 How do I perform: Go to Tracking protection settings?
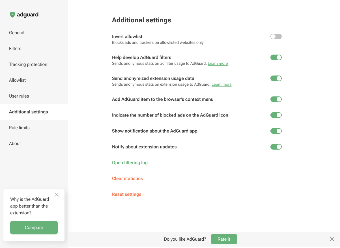click(28, 64)
